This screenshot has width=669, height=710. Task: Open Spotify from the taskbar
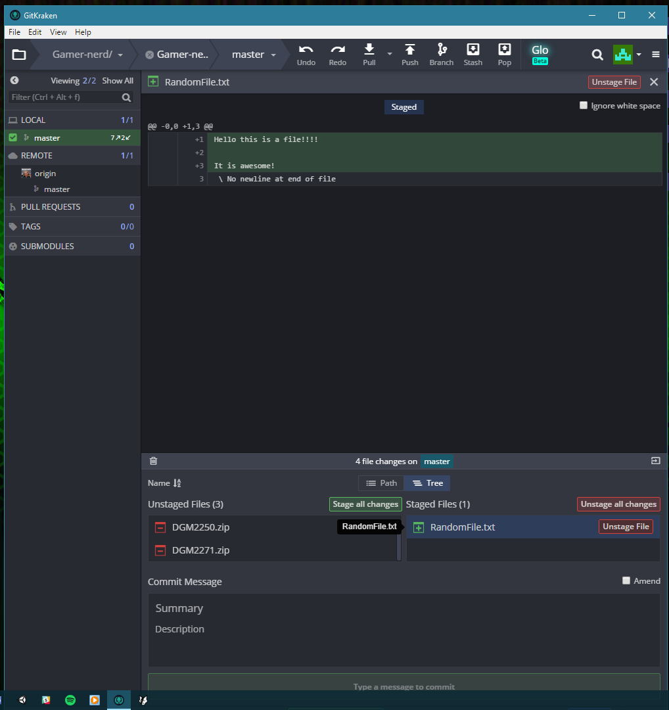70,700
